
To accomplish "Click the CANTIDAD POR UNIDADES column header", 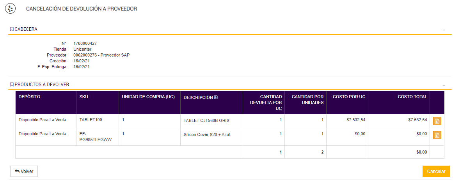I will 307,99.
